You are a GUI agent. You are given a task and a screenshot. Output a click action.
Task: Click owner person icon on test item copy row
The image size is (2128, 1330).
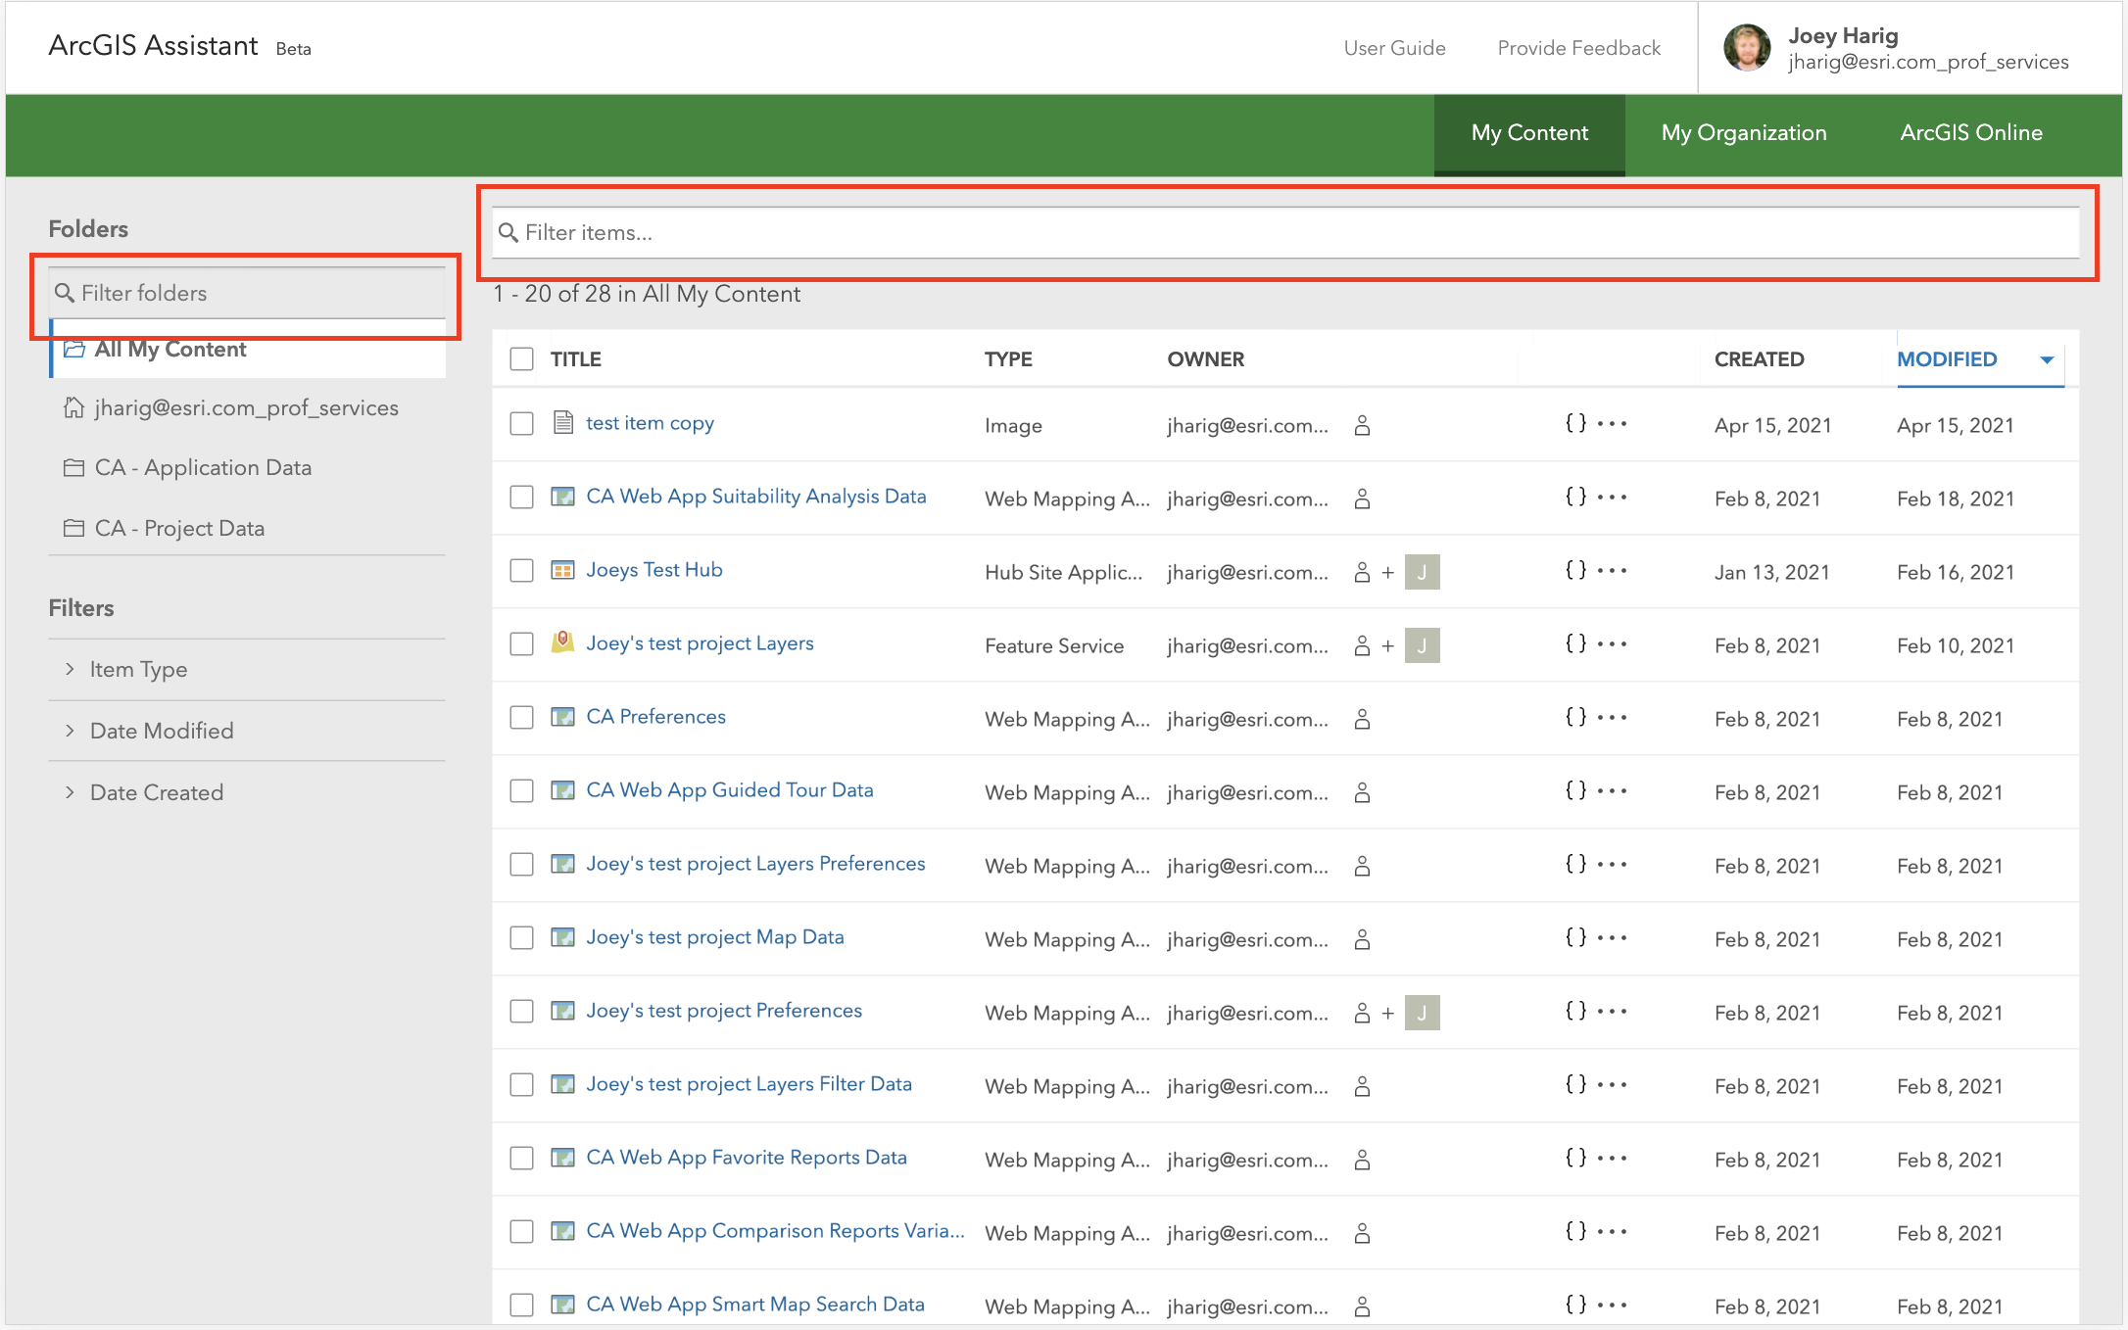(1362, 425)
